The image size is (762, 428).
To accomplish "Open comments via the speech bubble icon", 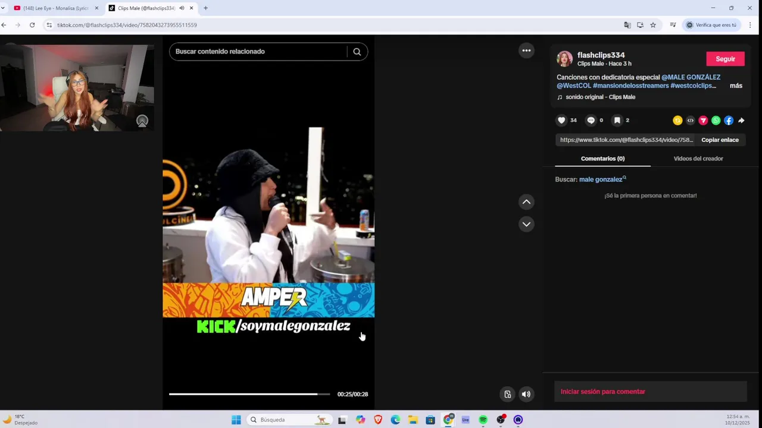I will point(591,120).
